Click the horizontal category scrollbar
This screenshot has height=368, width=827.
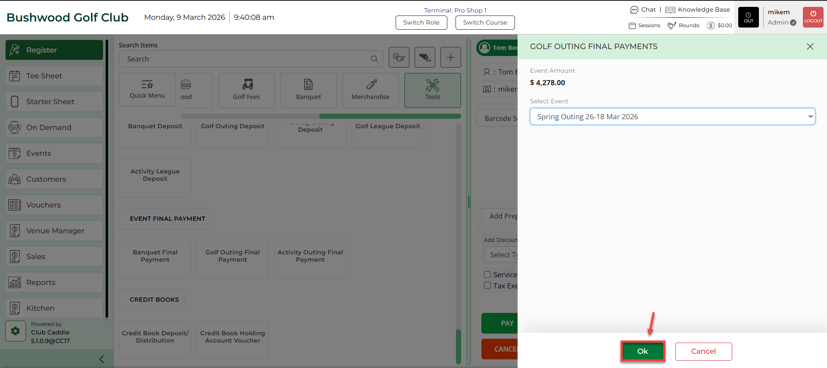390,116
